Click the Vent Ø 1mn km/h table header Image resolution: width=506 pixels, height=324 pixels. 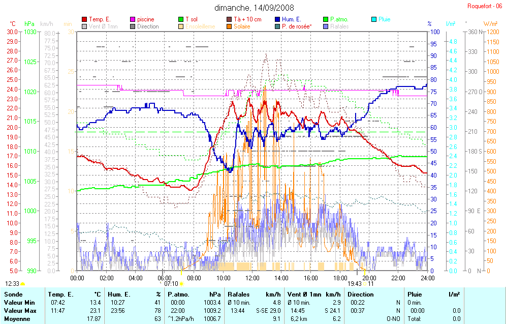[x=314, y=294]
